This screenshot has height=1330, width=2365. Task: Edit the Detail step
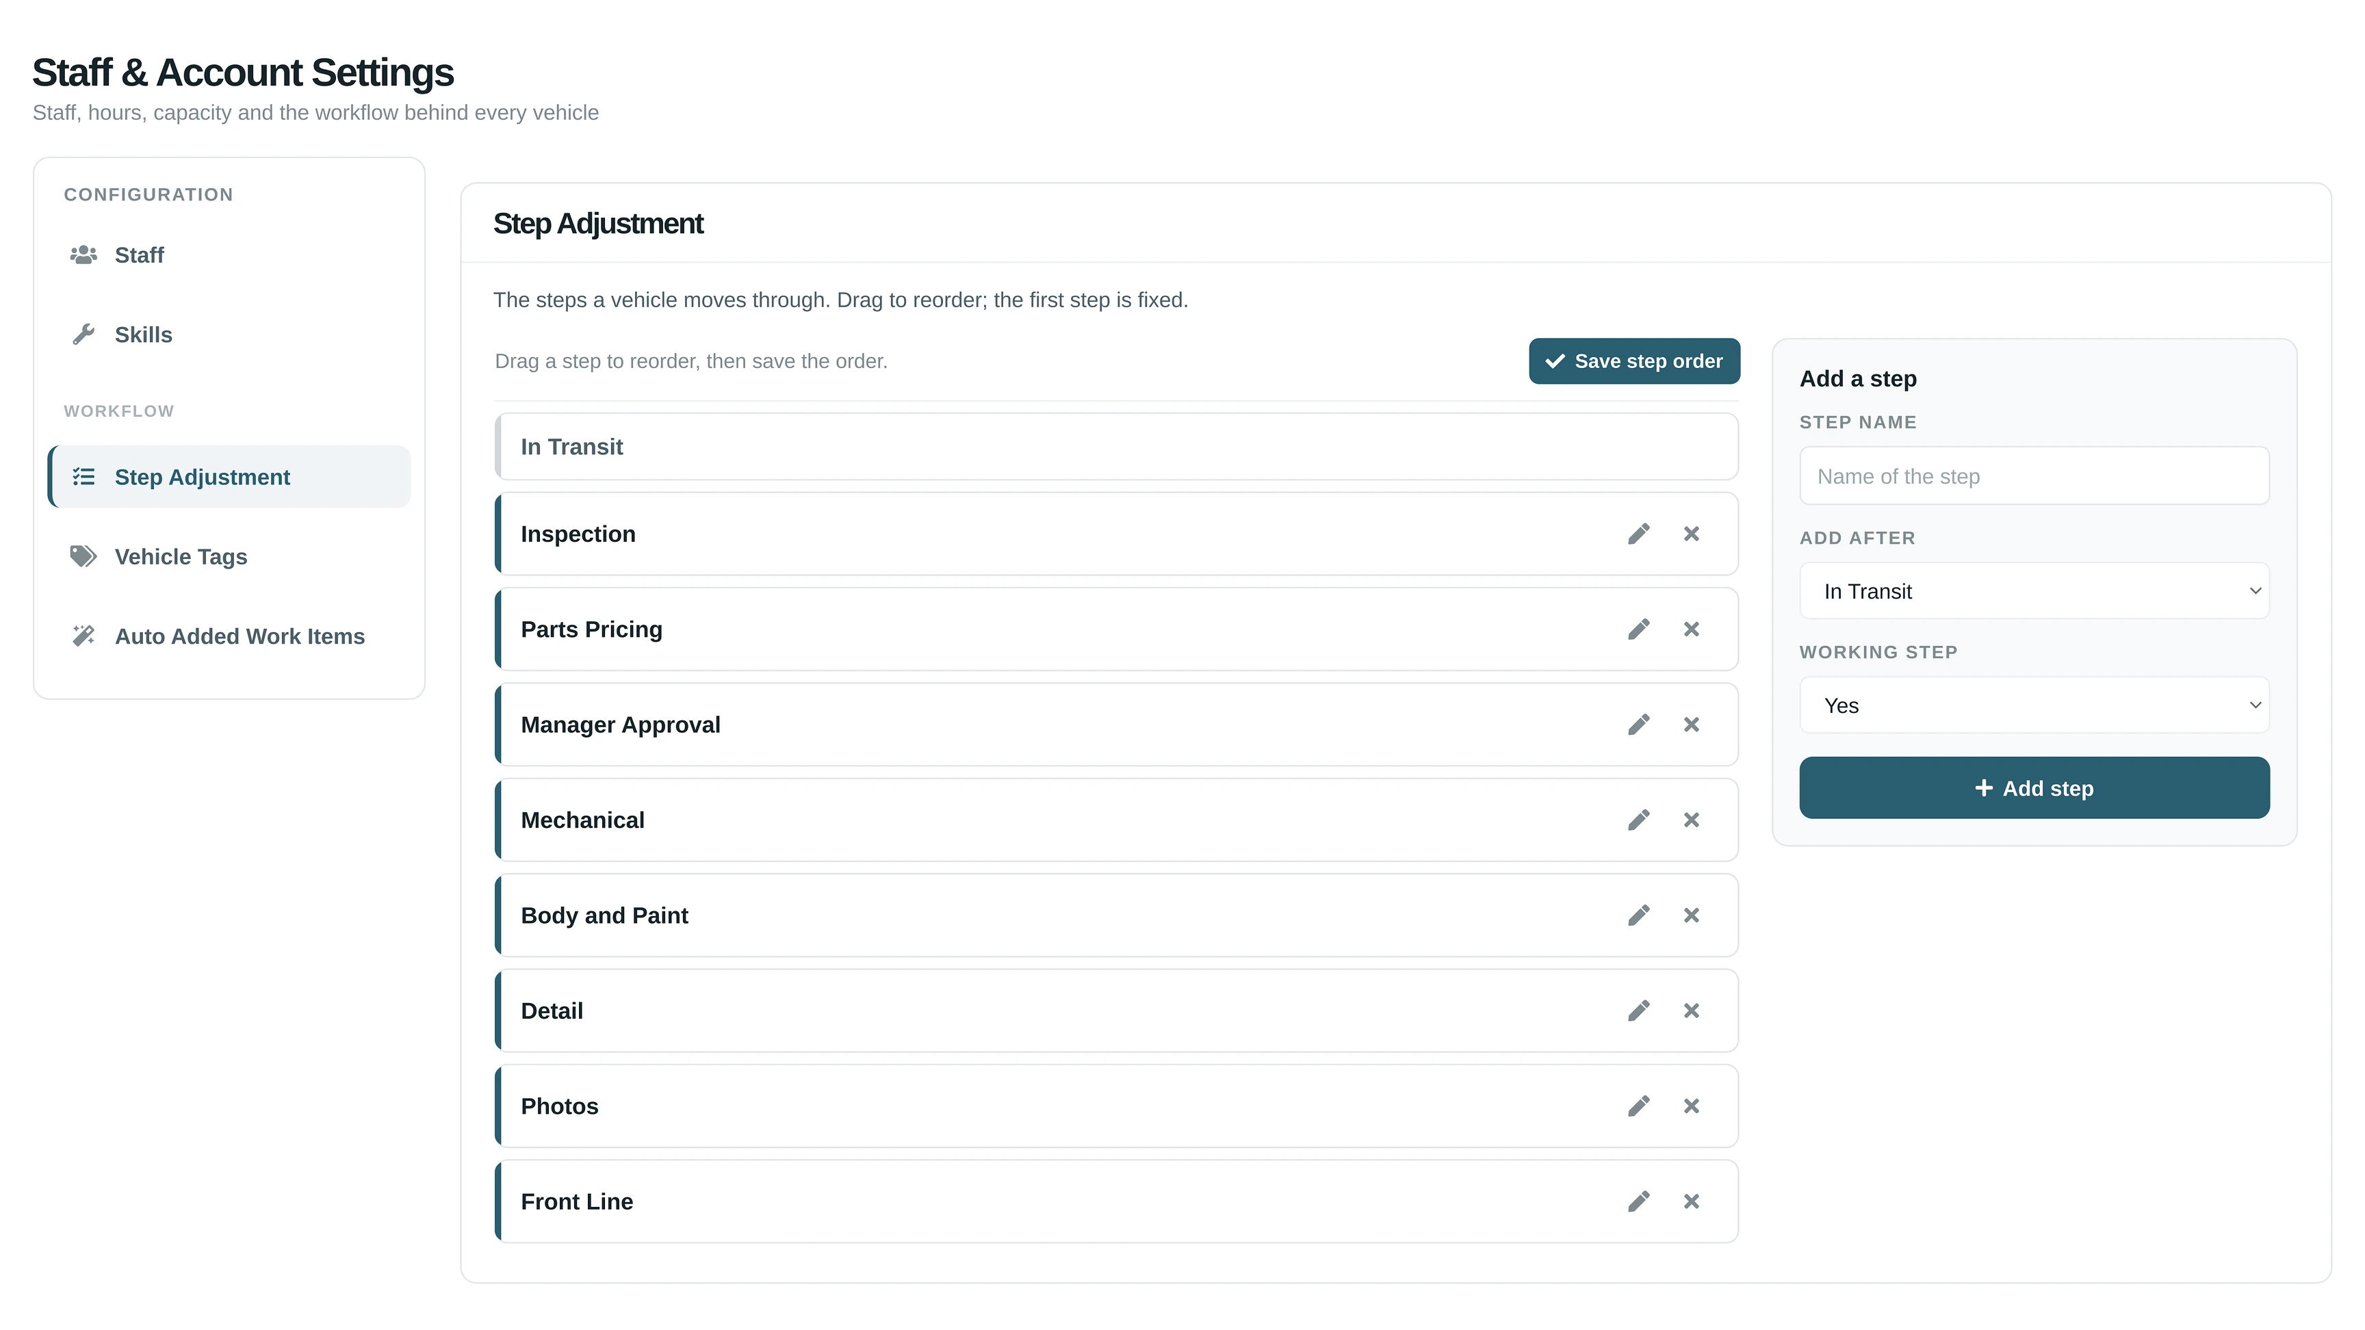[1639, 1010]
